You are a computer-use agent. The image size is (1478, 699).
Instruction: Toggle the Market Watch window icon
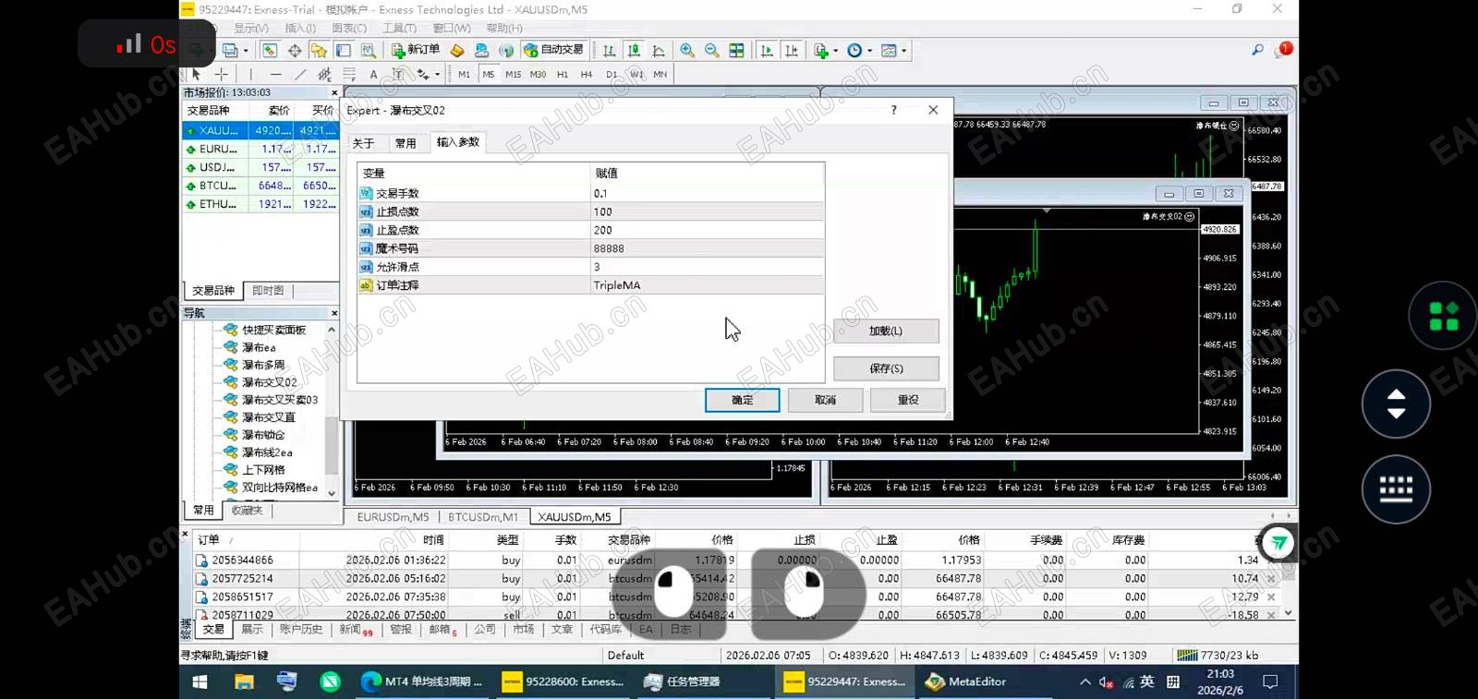(270, 51)
